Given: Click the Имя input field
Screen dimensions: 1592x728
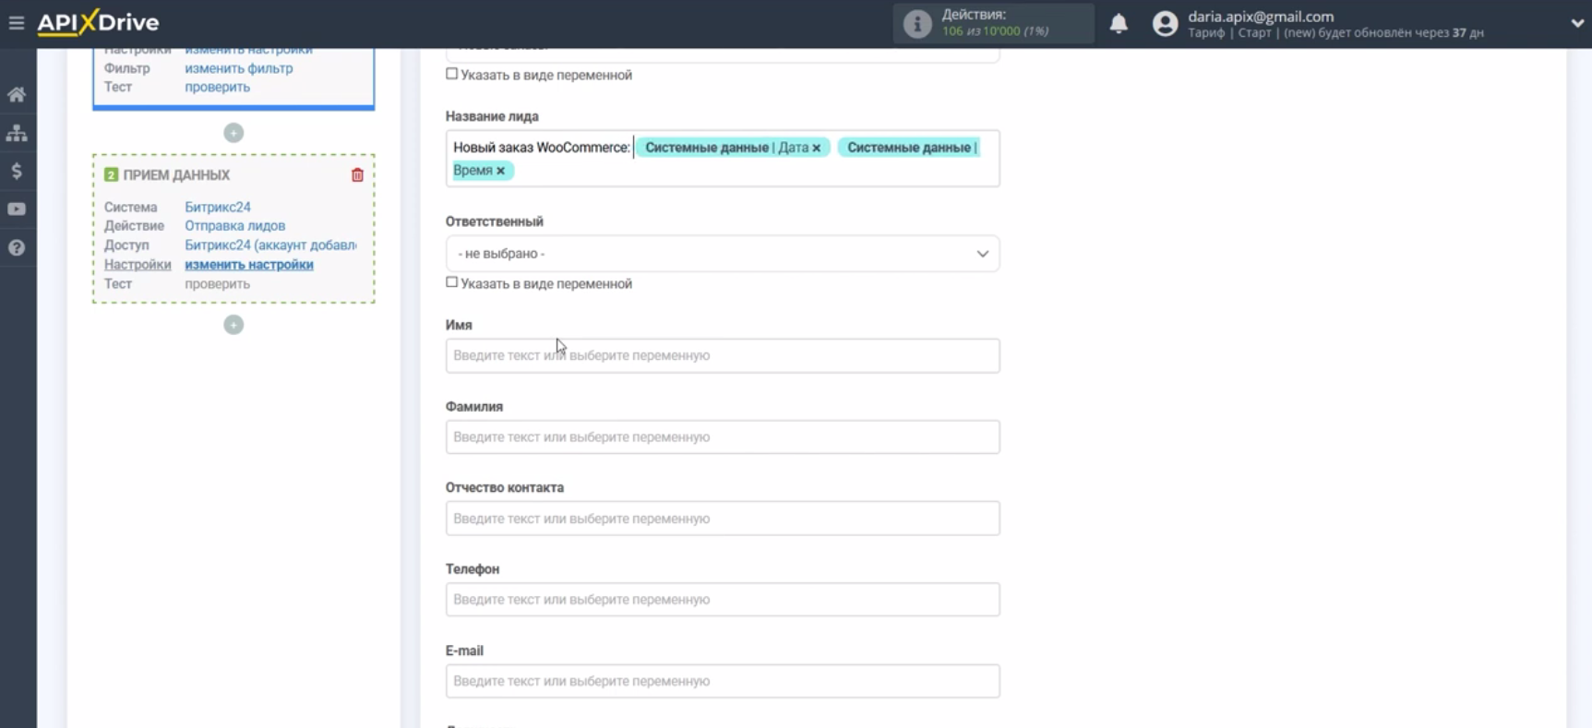Looking at the screenshot, I should (x=723, y=355).
